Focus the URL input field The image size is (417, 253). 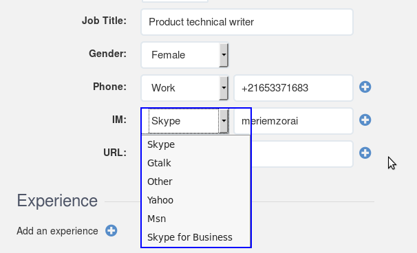tap(302, 154)
